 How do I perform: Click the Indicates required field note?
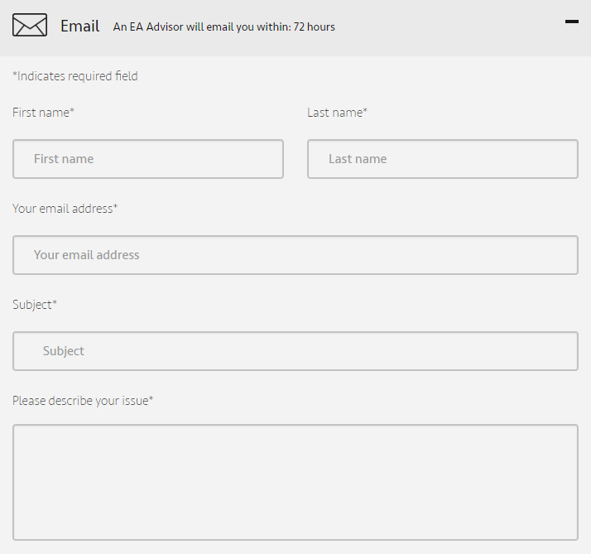pyautogui.click(x=75, y=76)
